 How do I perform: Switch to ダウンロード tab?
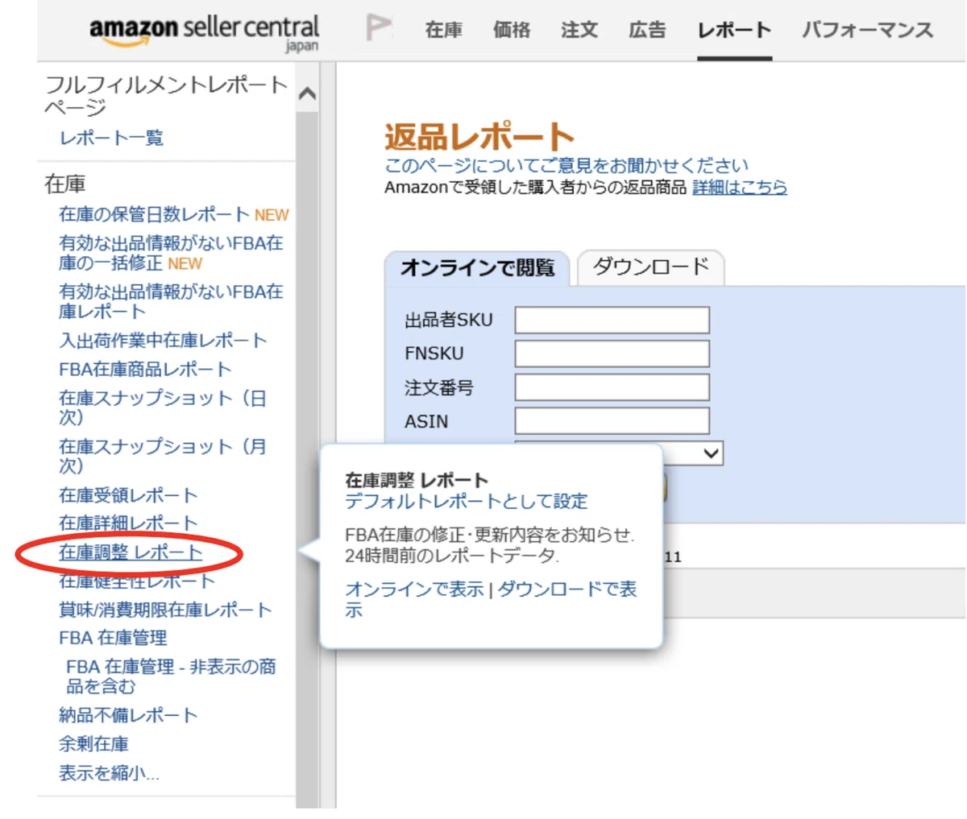[651, 267]
